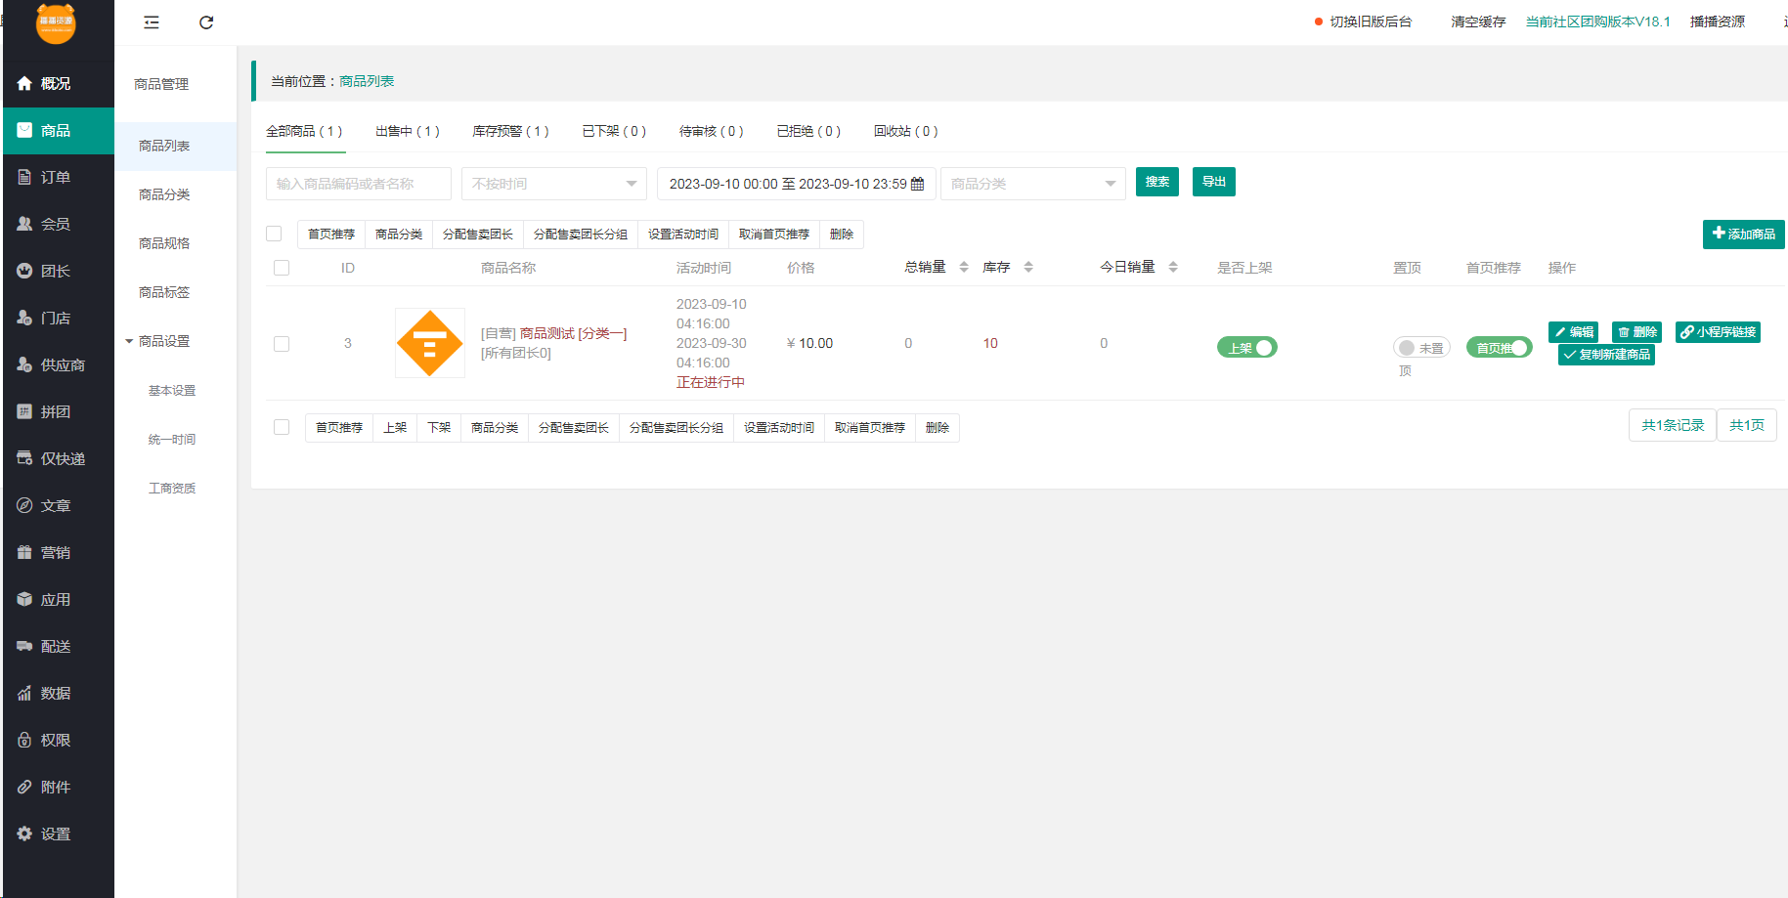Click the 导出 export button
This screenshot has width=1788, height=898.
[x=1214, y=182]
